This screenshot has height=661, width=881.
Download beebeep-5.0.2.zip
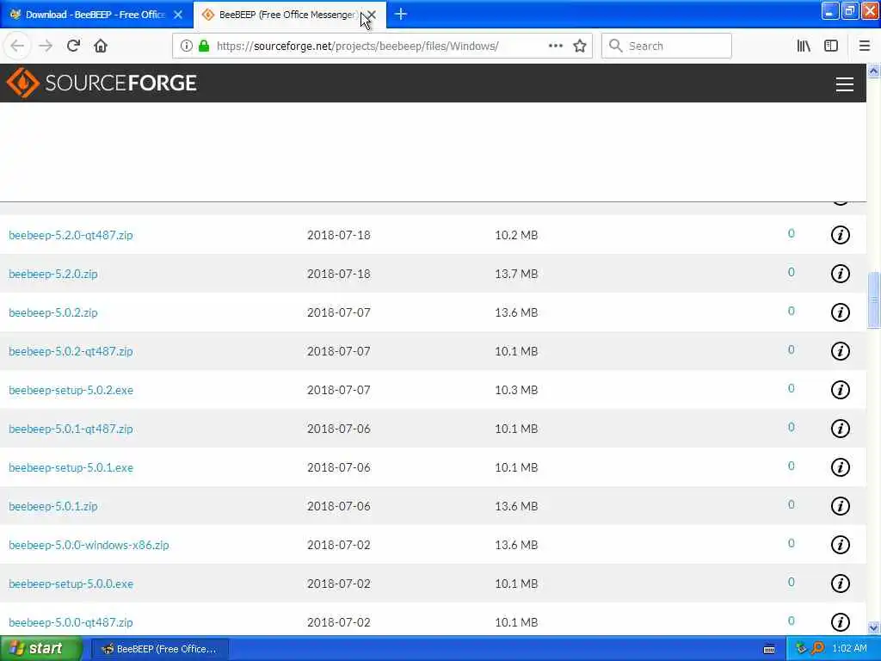[53, 312]
